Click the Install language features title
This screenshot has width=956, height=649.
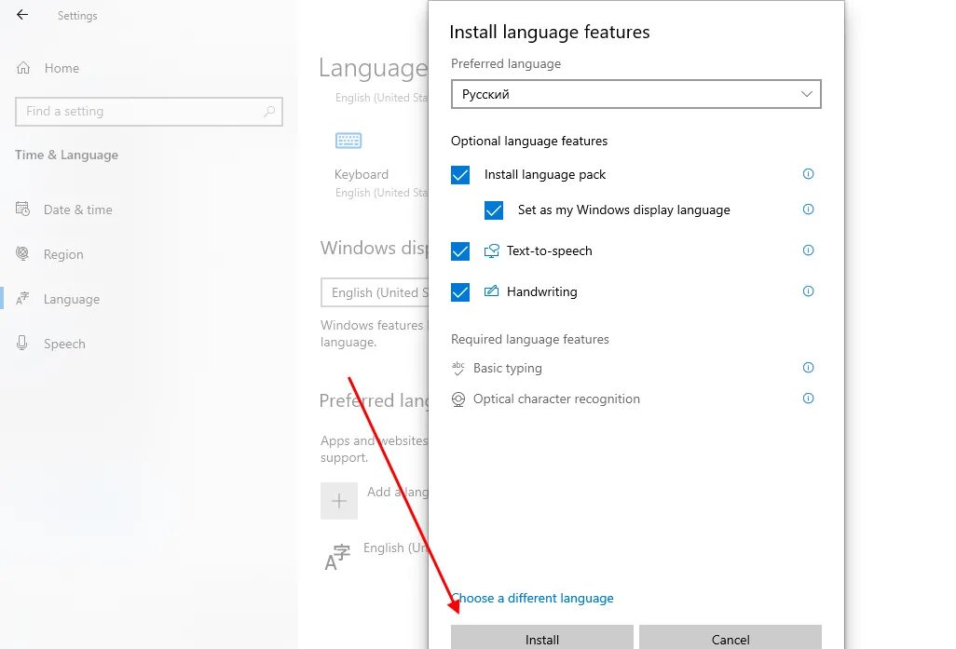[550, 32]
